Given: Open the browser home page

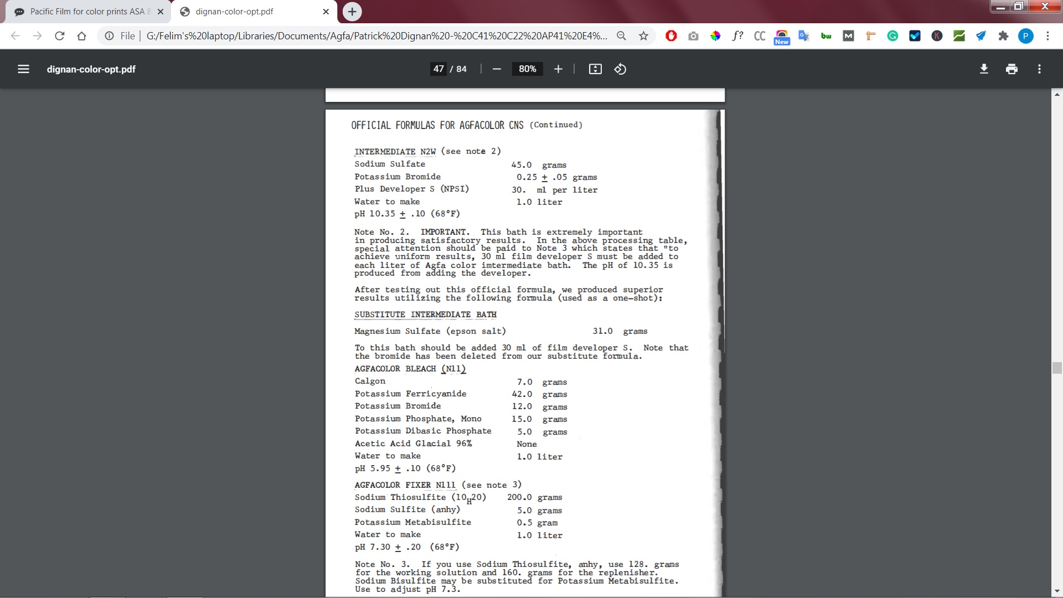Looking at the screenshot, I should pyautogui.click(x=81, y=36).
